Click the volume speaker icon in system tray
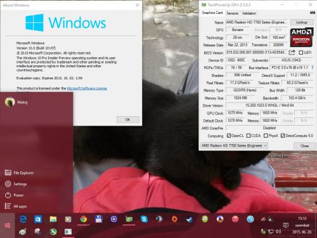Viewport: 317px width, 238px height. point(278,232)
